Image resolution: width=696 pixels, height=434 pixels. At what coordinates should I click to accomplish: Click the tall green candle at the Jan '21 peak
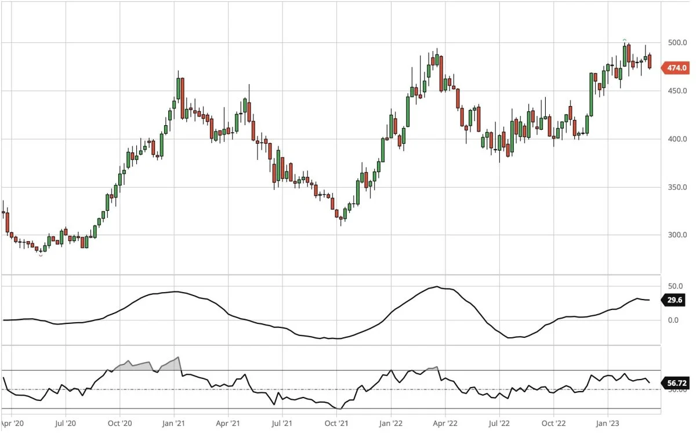pos(178,89)
